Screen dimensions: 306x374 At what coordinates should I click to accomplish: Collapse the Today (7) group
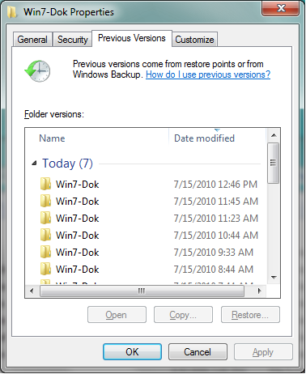(34, 163)
